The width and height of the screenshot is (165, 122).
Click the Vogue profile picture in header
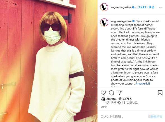104,7
